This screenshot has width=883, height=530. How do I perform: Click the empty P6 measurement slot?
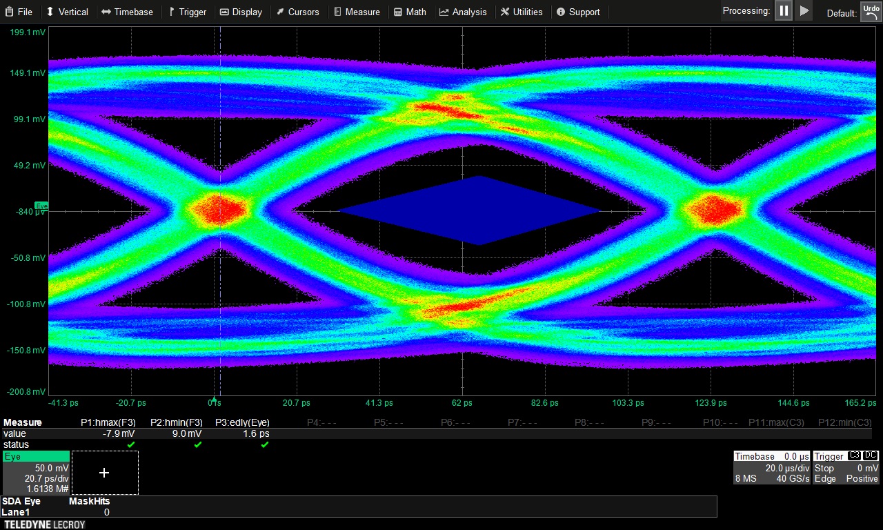tap(455, 422)
